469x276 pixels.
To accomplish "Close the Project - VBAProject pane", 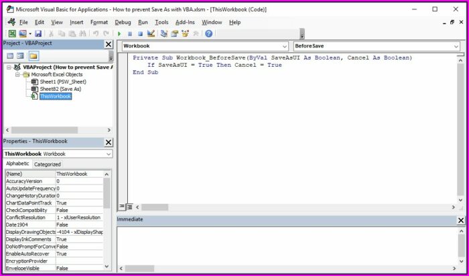I will [109, 44].
